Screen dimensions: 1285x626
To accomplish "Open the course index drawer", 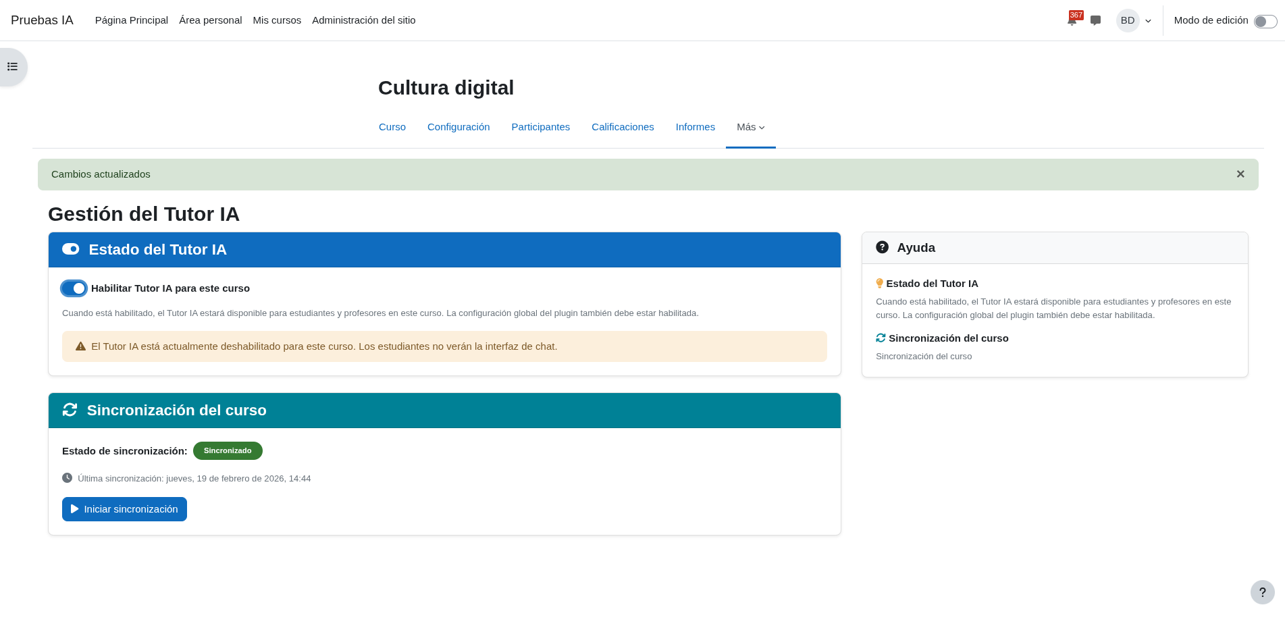I will point(11,66).
